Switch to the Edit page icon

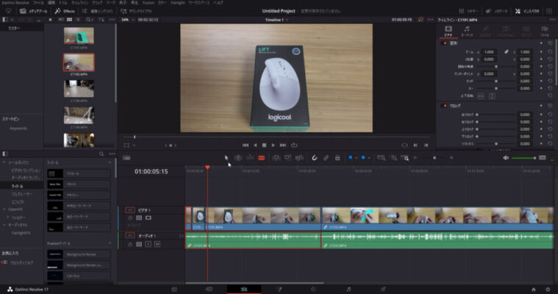[244, 290]
